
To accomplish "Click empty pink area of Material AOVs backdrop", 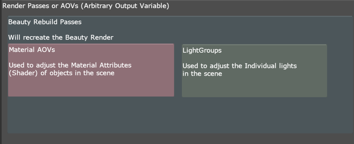I will (91, 86).
